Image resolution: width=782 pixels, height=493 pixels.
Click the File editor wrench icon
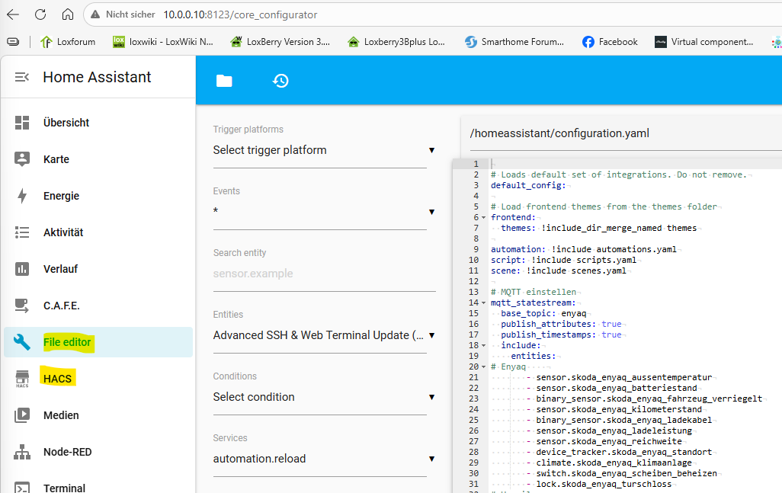point(22,342)
